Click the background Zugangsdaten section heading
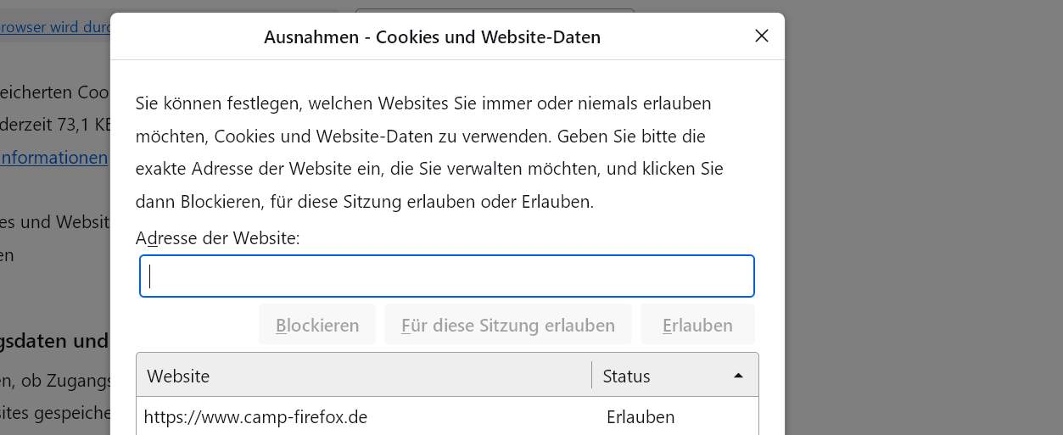 coord(54,341)
